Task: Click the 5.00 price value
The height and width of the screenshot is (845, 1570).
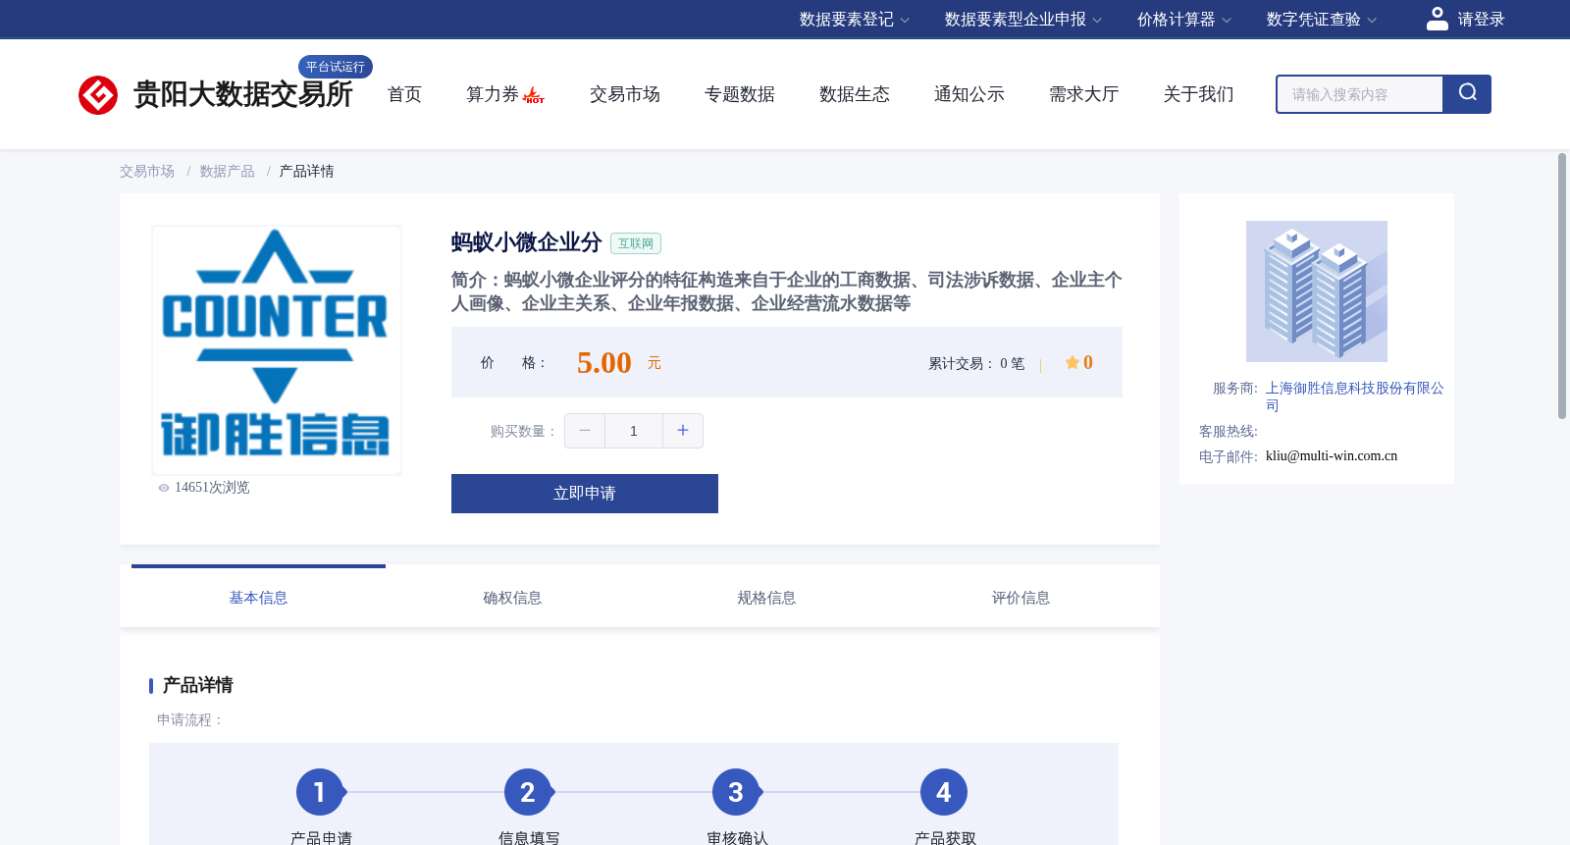Action: click(x=604, y=363)
